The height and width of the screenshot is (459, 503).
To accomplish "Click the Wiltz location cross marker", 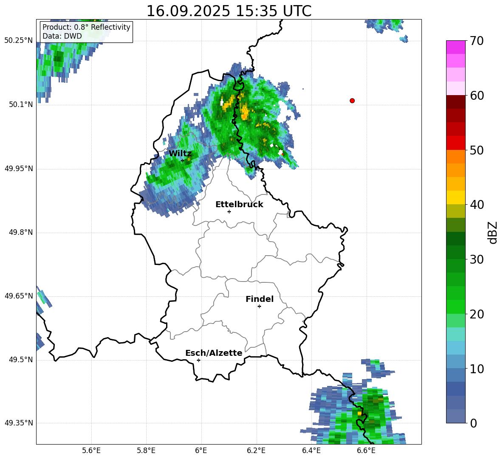I will click(182, 161).
